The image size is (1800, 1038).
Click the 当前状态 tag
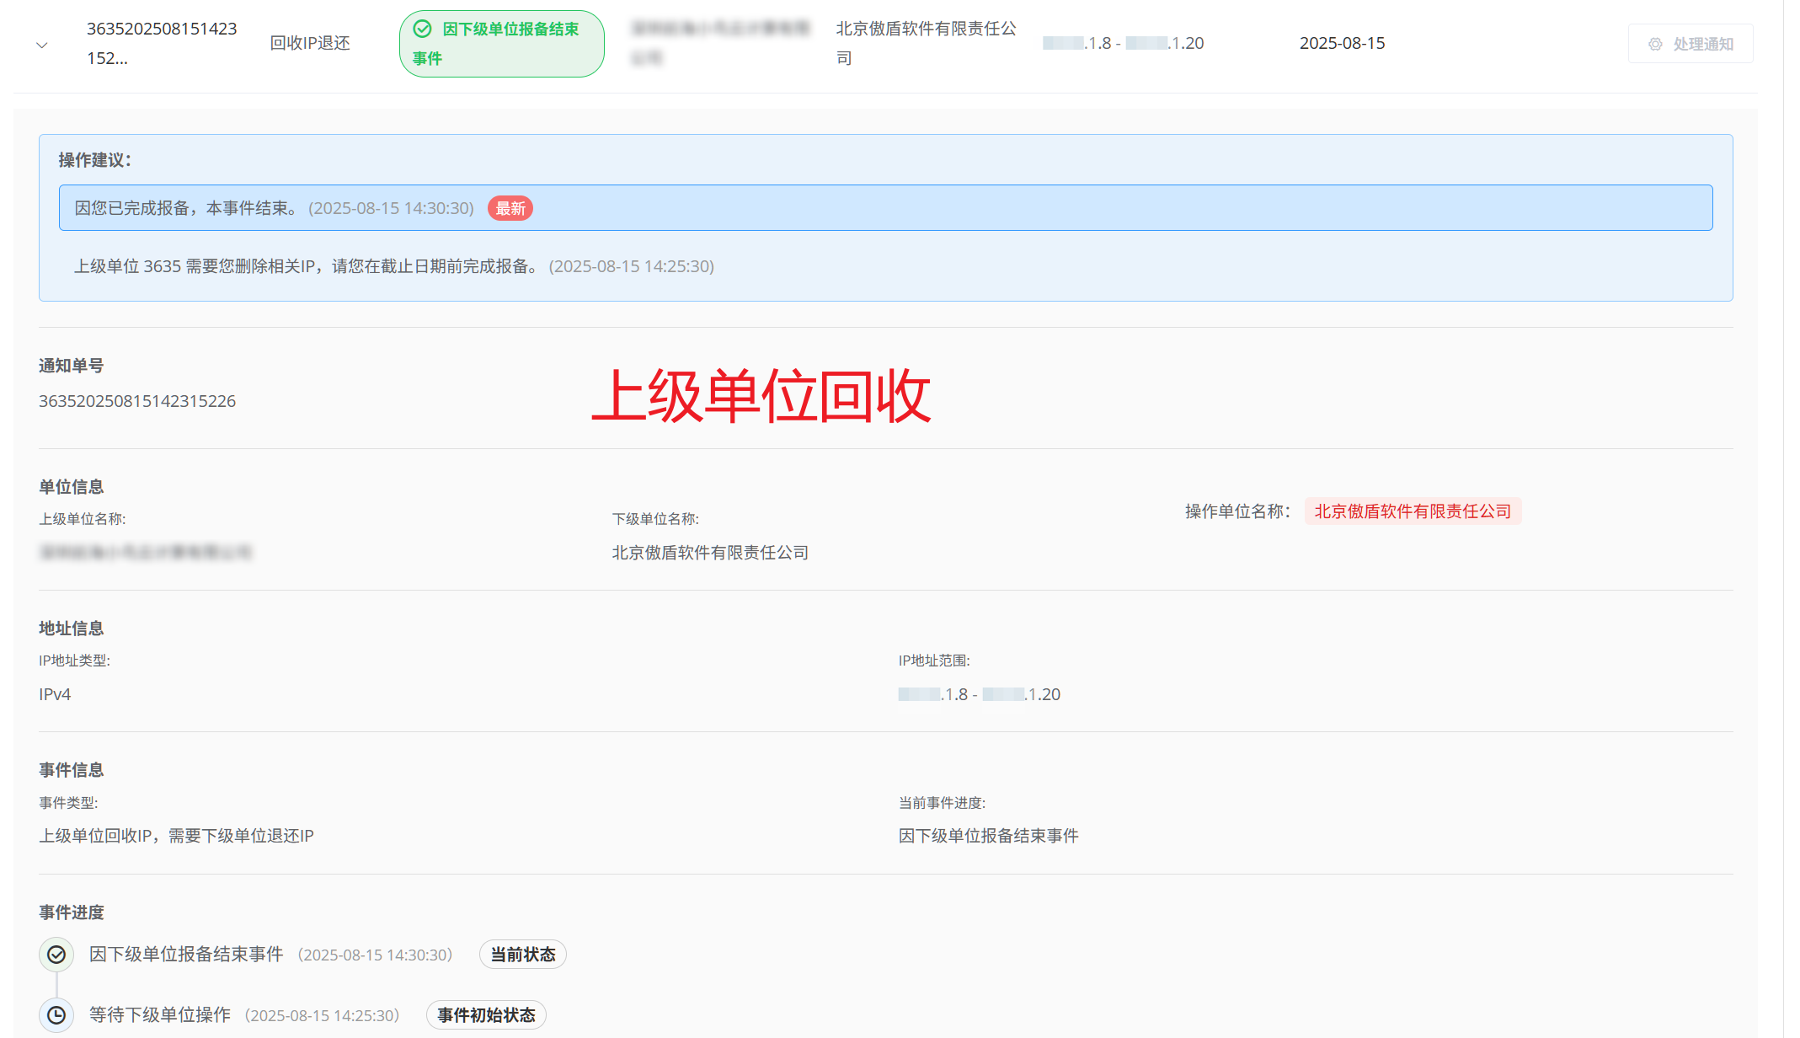pyautogui.click(x=523, y=955)
